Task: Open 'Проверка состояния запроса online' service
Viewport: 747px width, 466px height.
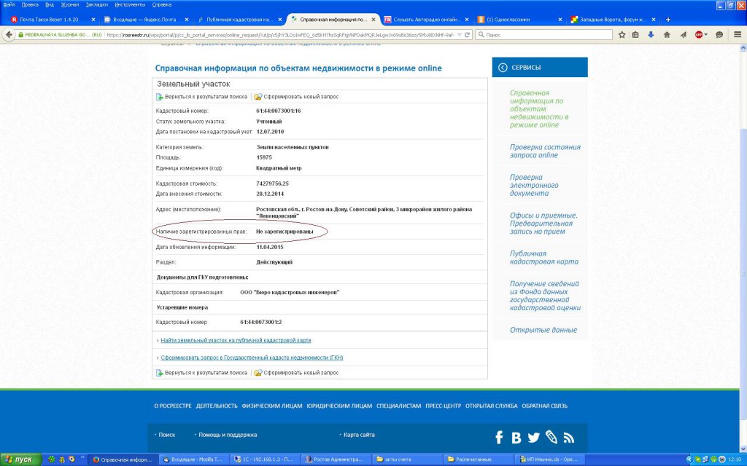Action: (545, 151)
